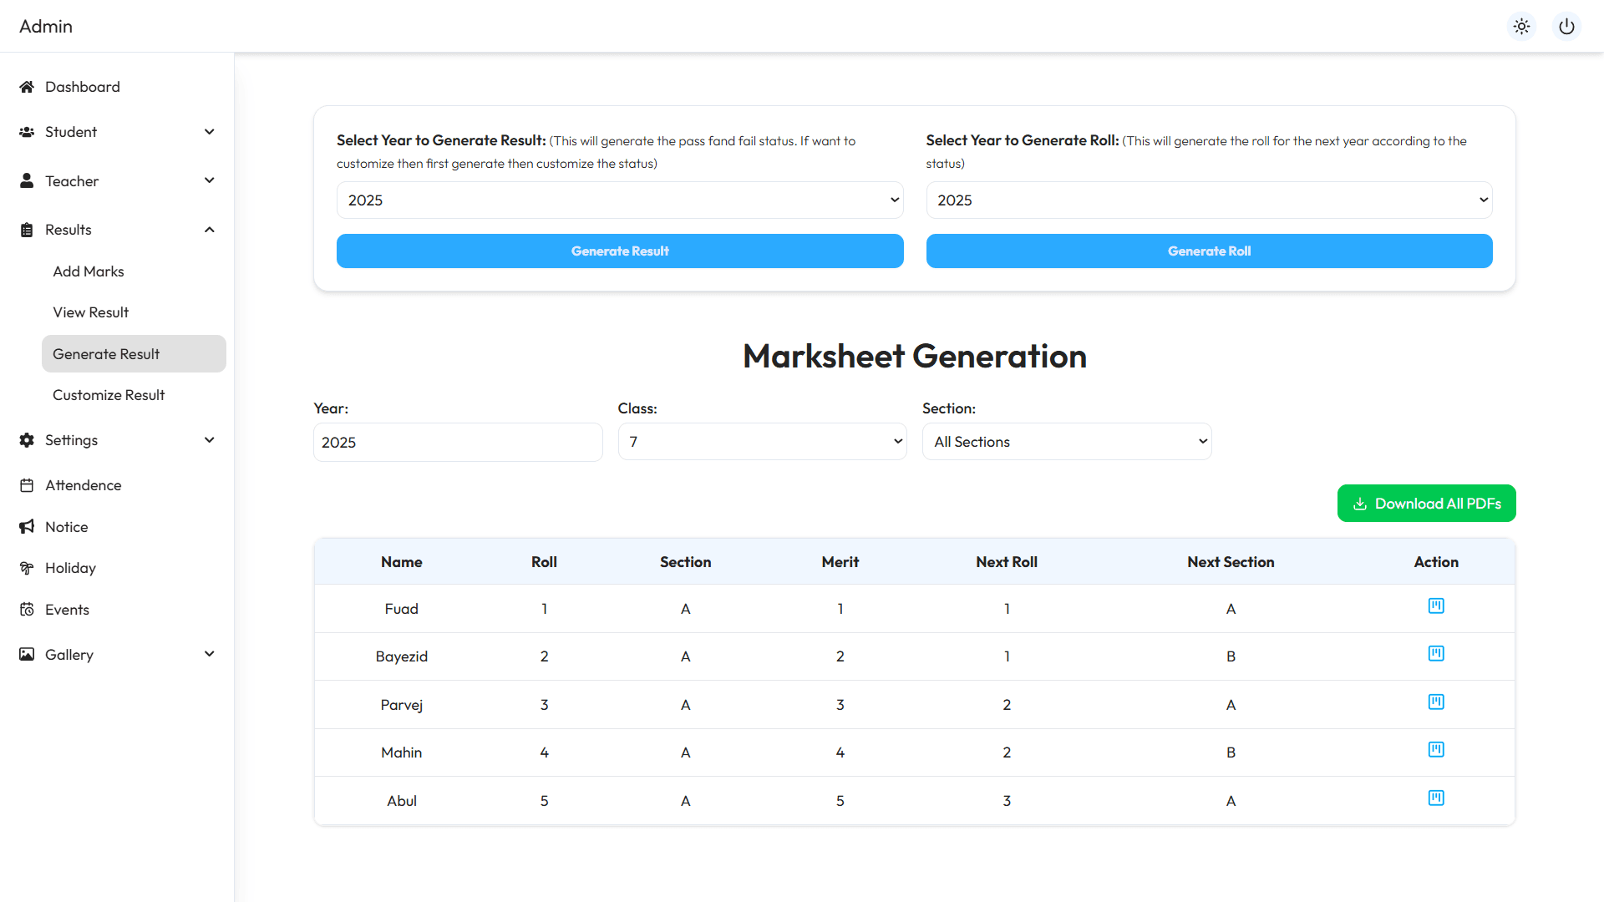Screen dimensions: 1604x902
Task: Click the Marksheet Generation heading
Action: (x=915, y=357)
